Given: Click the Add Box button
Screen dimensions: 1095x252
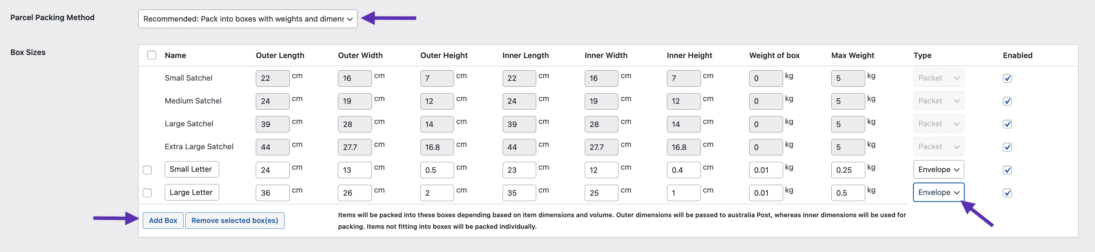Looking at the screenshot, I should point(163,220).
